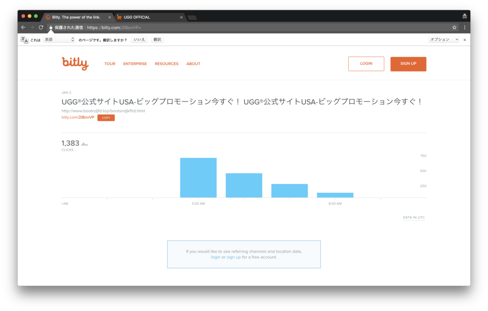Close the Bitly browser tab

coord(110,18)
